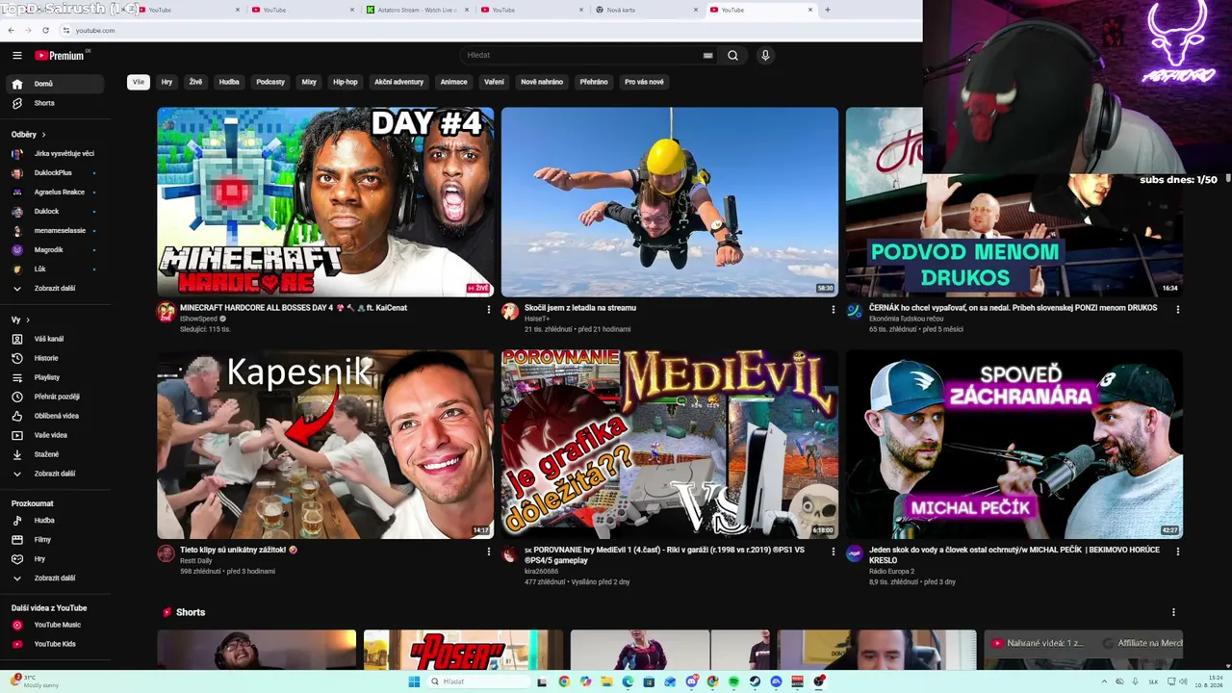
Task: Open the on-screen keyboard in the search box
Action: click(x=708, y=56)
